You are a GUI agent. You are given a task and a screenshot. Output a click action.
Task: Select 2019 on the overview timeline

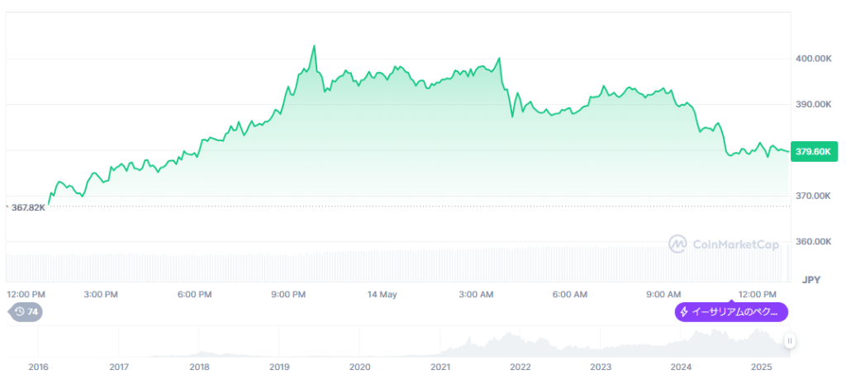(x=279, y=366)
